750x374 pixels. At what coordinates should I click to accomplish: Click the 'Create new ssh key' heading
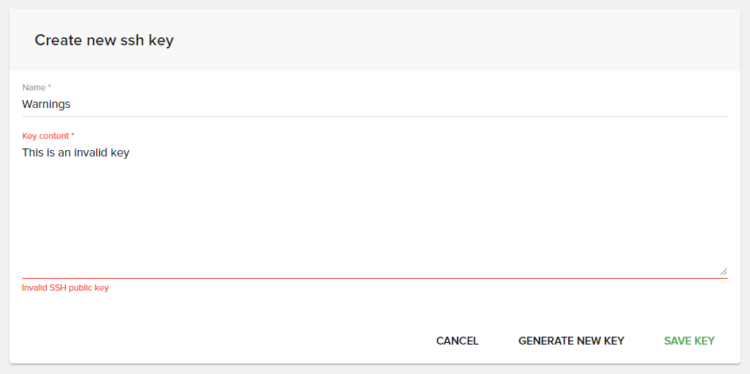(104, 40)
